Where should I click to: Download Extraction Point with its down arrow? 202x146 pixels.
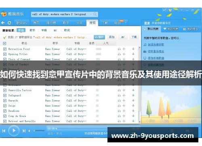tap(133, 49)
